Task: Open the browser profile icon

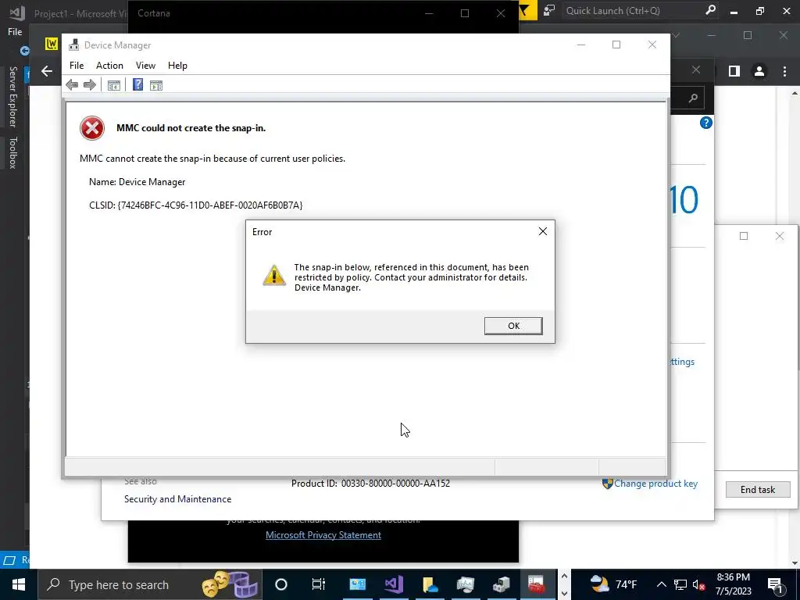Action: pos(759,71)
